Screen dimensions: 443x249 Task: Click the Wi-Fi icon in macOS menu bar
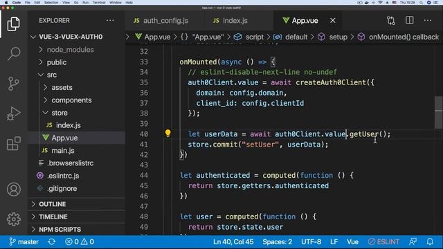coord(380,2)
